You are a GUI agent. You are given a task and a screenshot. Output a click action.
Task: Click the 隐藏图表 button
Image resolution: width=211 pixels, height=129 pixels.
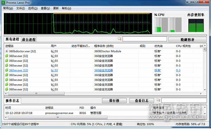[x=187, y=40]
